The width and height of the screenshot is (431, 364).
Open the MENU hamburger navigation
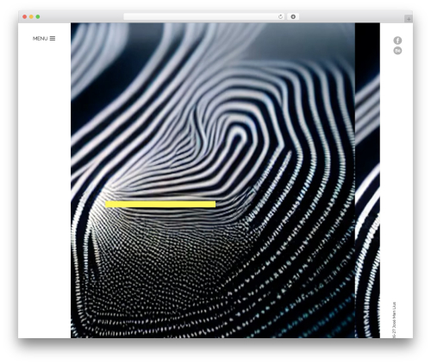(x=44, y=39)
